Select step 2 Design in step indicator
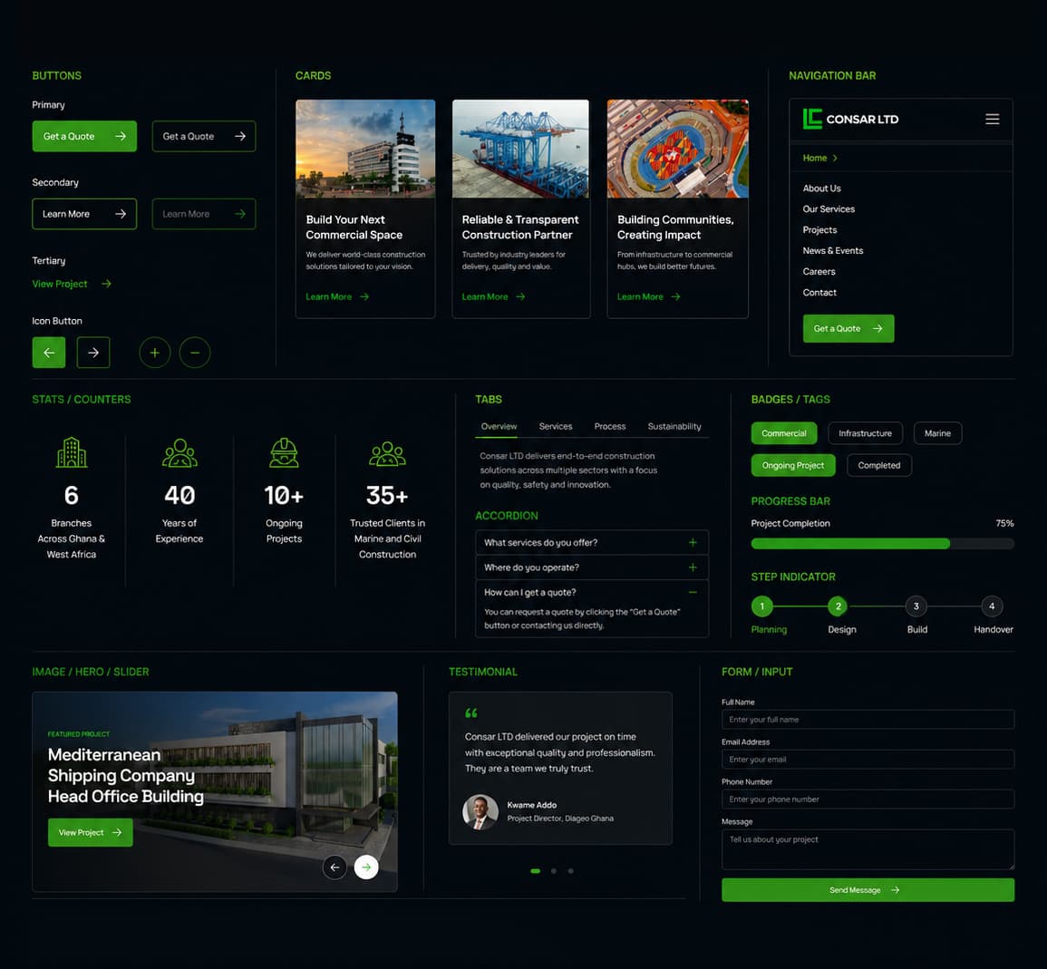 (838, 606)
